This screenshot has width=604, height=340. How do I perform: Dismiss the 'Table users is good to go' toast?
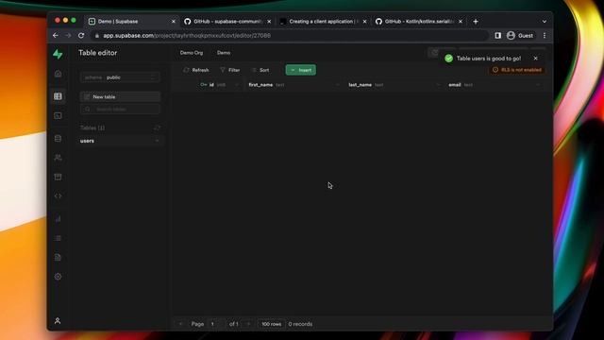pyautogui.click(x=535, y=59)
